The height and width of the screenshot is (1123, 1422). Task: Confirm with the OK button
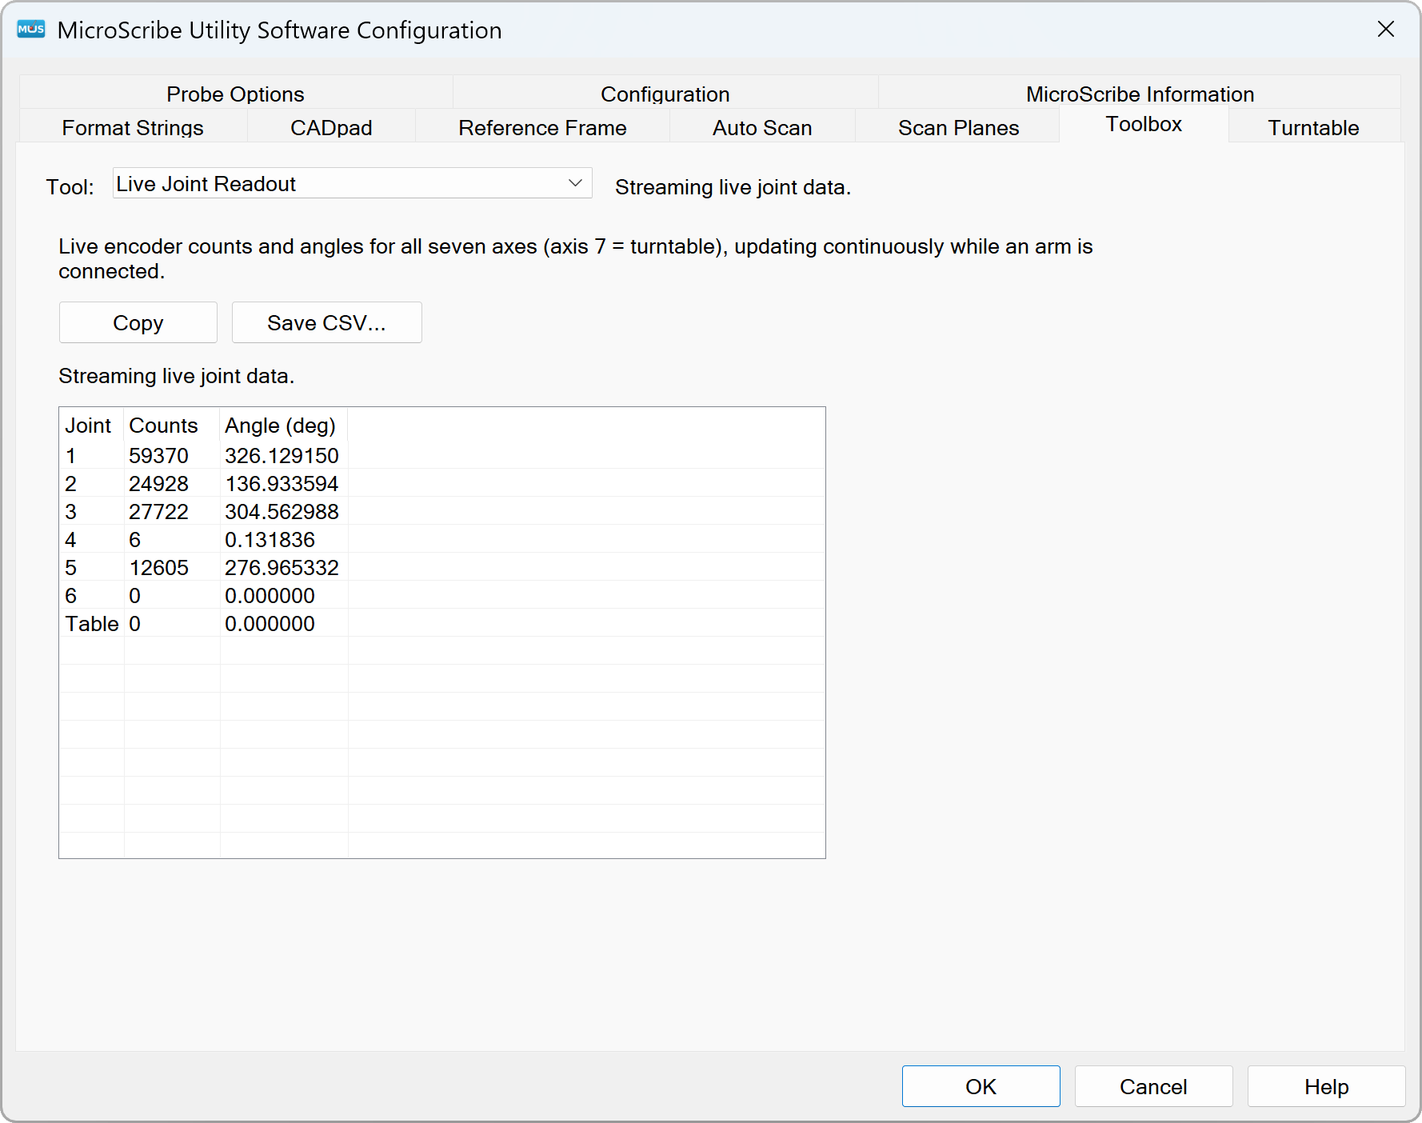pyautogui.click(x=981, y=1086)
